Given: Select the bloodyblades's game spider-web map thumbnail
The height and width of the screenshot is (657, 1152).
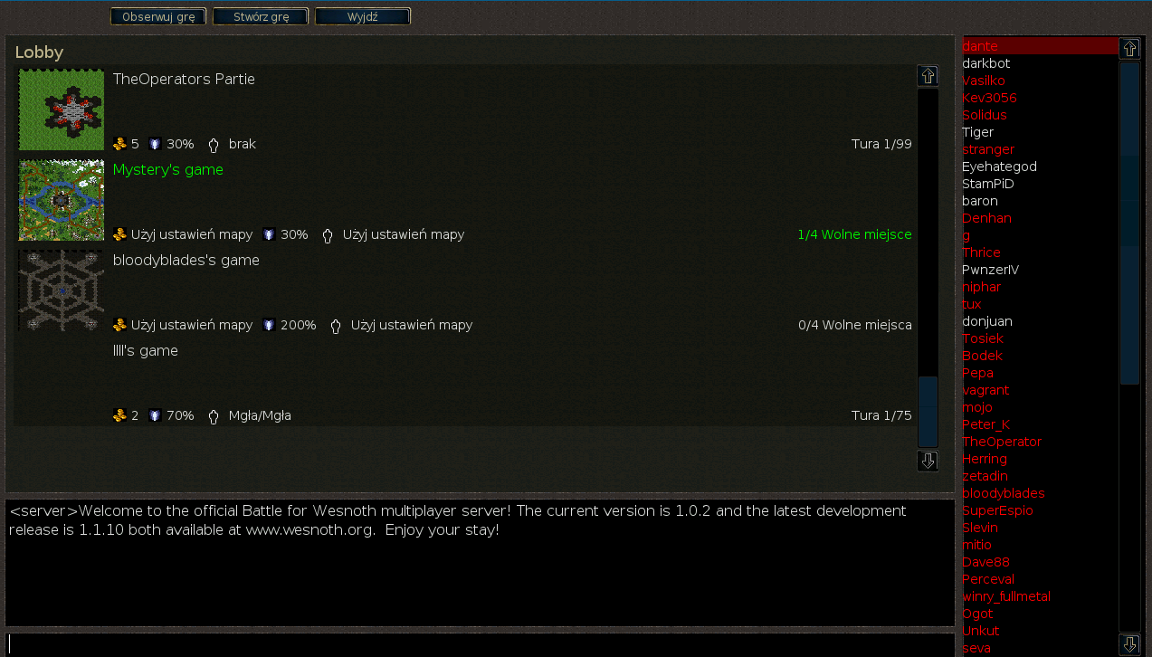Looking at the screenshot, I should pos(62,290).
